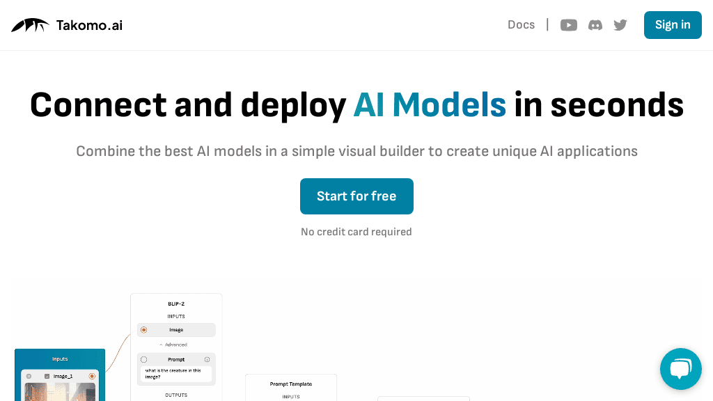Click the Sign in button
The height and width of the screenshot is (401, 713).
coord(672,24)
